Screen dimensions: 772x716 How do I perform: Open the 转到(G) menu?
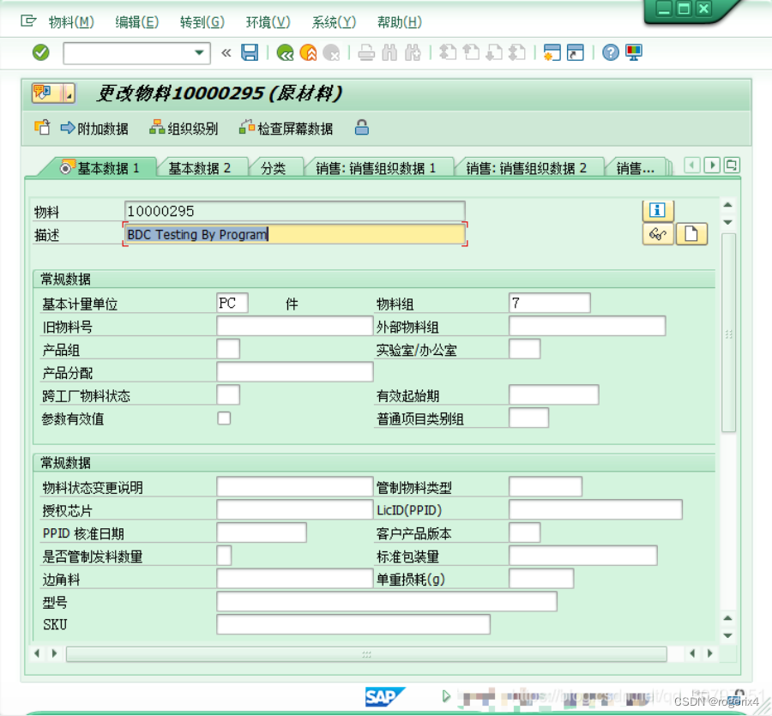coord(202,21)
